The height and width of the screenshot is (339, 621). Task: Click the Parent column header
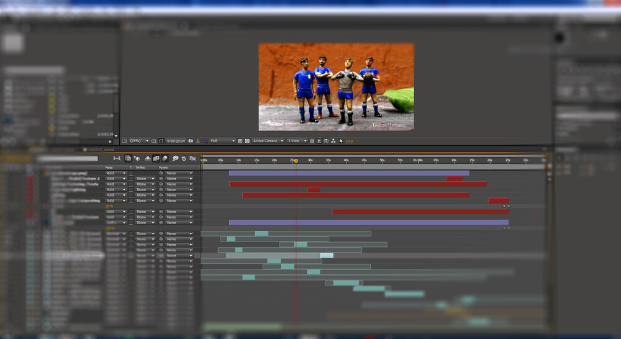pyautogui.click(x=163, y=168)
